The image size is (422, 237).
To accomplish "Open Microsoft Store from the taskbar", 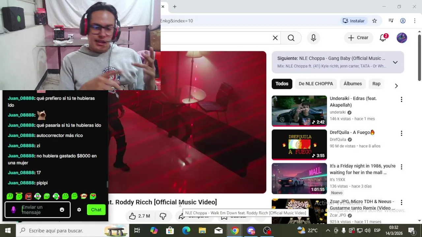I will pos(170,230).
